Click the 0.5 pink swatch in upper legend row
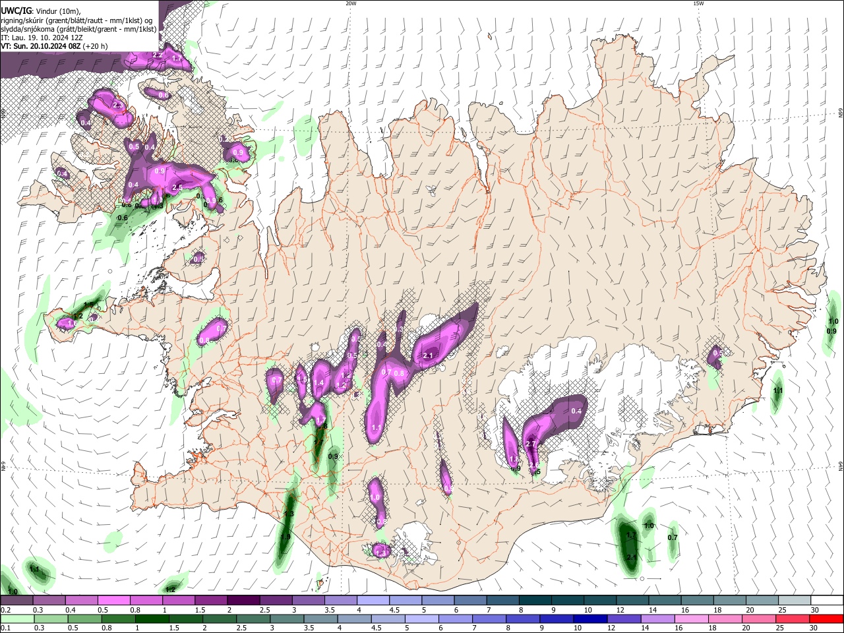 pos(113,601)
